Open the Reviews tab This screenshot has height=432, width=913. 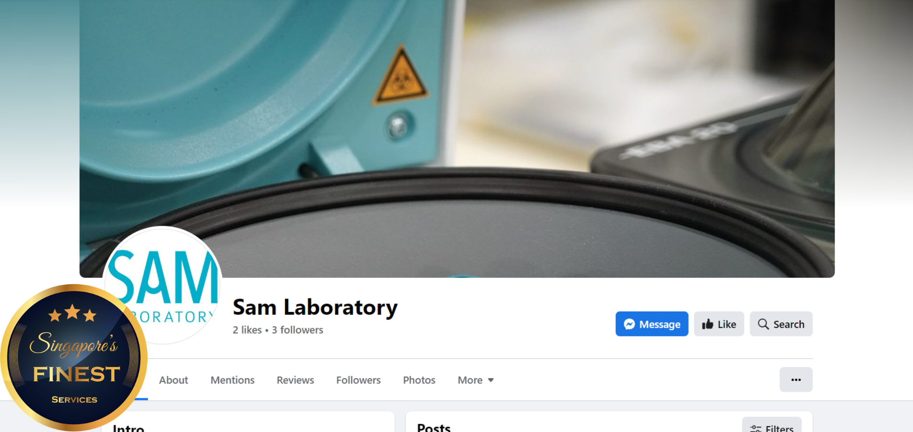pos(295,380)
